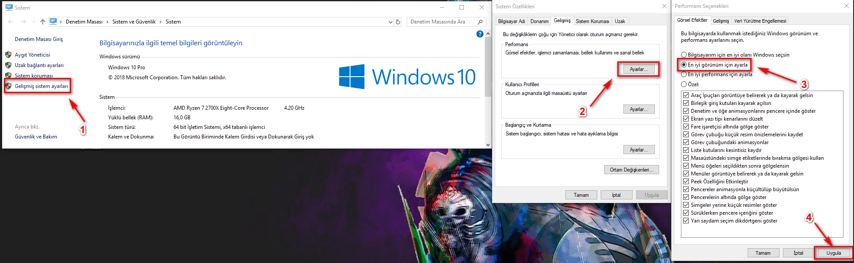Open Gelişmiş sistem ayarları link
The width and height of the screenshot is (854, 263).
[41, 86]
